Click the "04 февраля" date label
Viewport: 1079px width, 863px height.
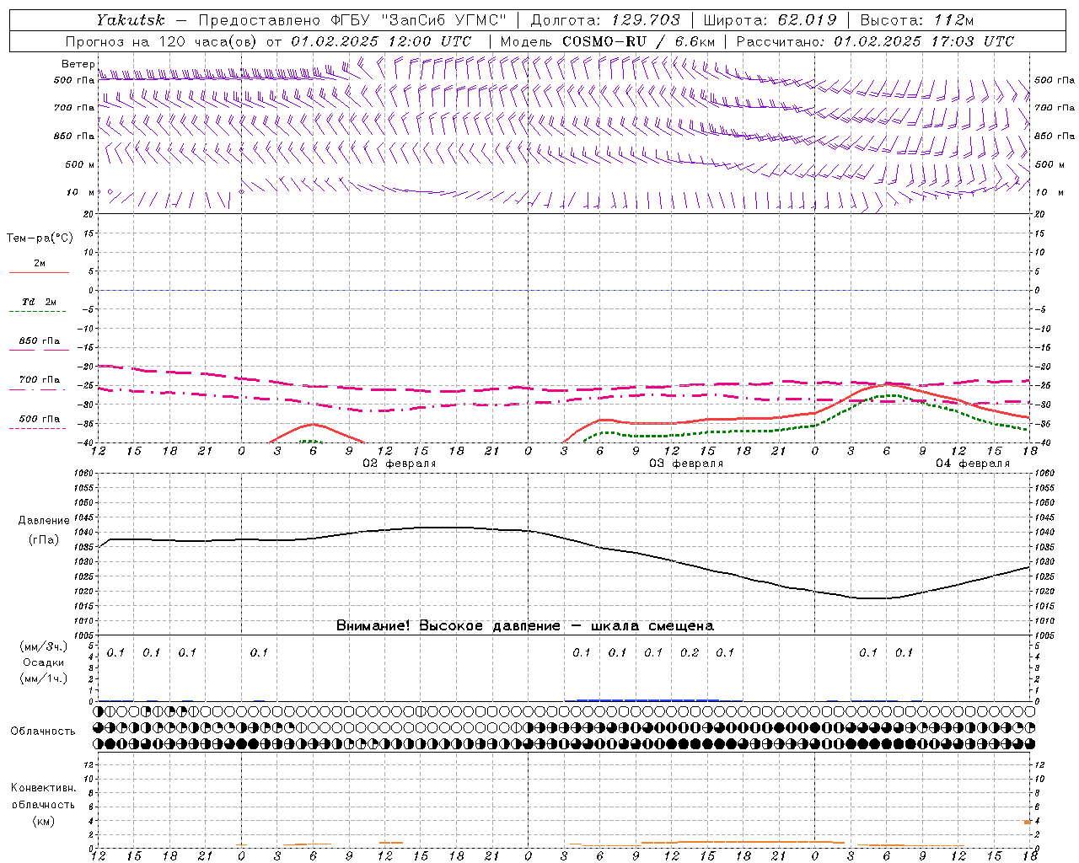click(973, 464)
